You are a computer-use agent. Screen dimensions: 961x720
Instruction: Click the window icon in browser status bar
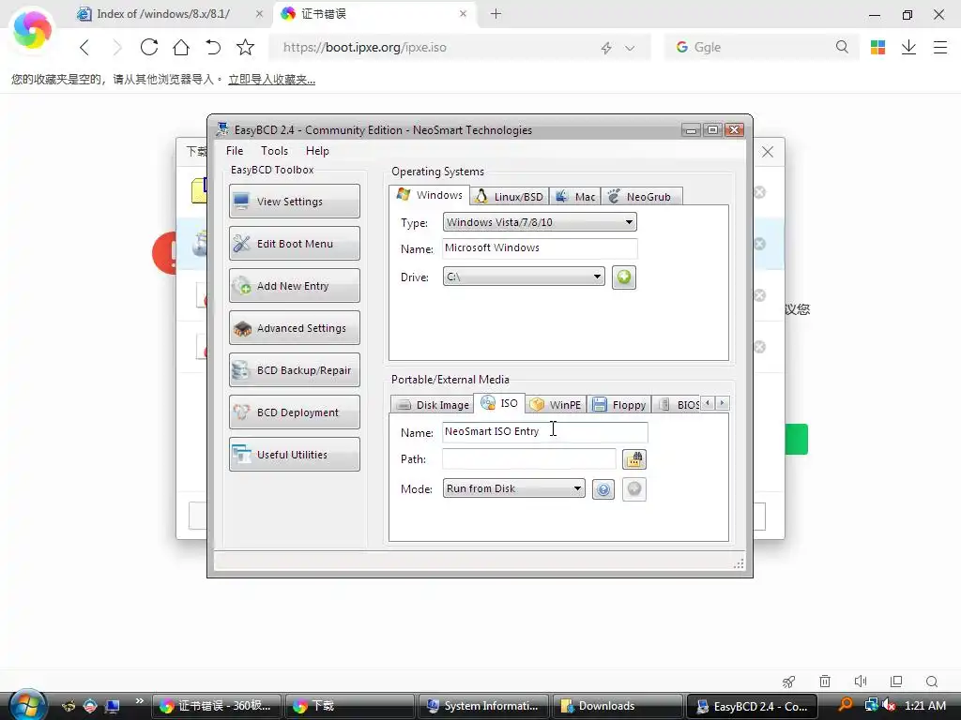896,682
